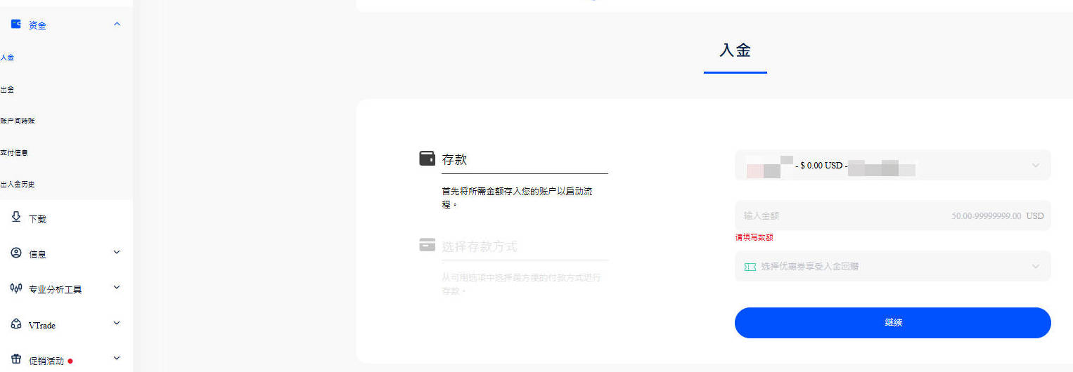Click the VTrade icon
Viewport: 1073px width, 372px height.
(16, 324)
